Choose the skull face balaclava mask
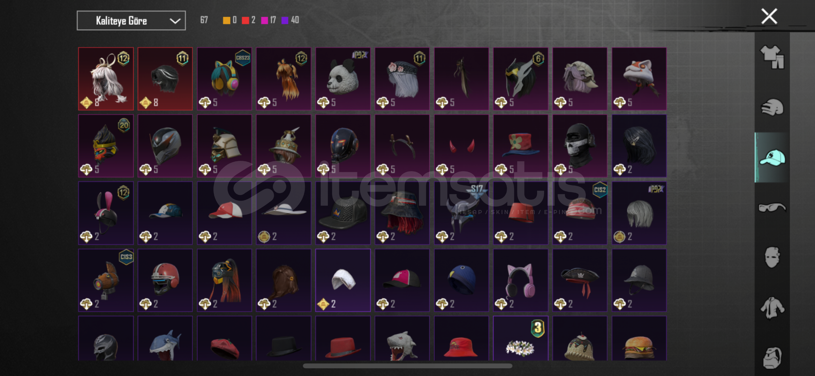This screenshot has width=815, height=376. pyautogui.click(x=580, y=146)
